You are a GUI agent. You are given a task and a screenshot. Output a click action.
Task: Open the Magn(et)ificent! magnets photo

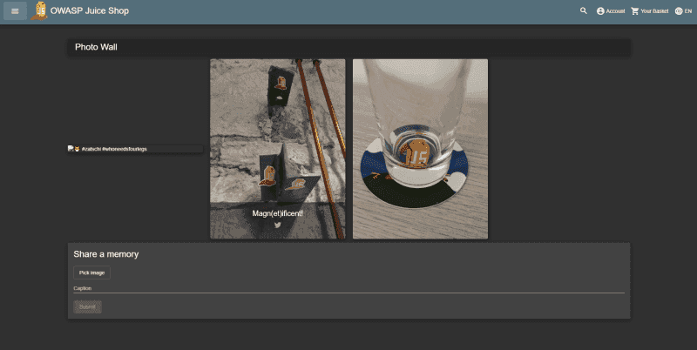pos(277,149)
